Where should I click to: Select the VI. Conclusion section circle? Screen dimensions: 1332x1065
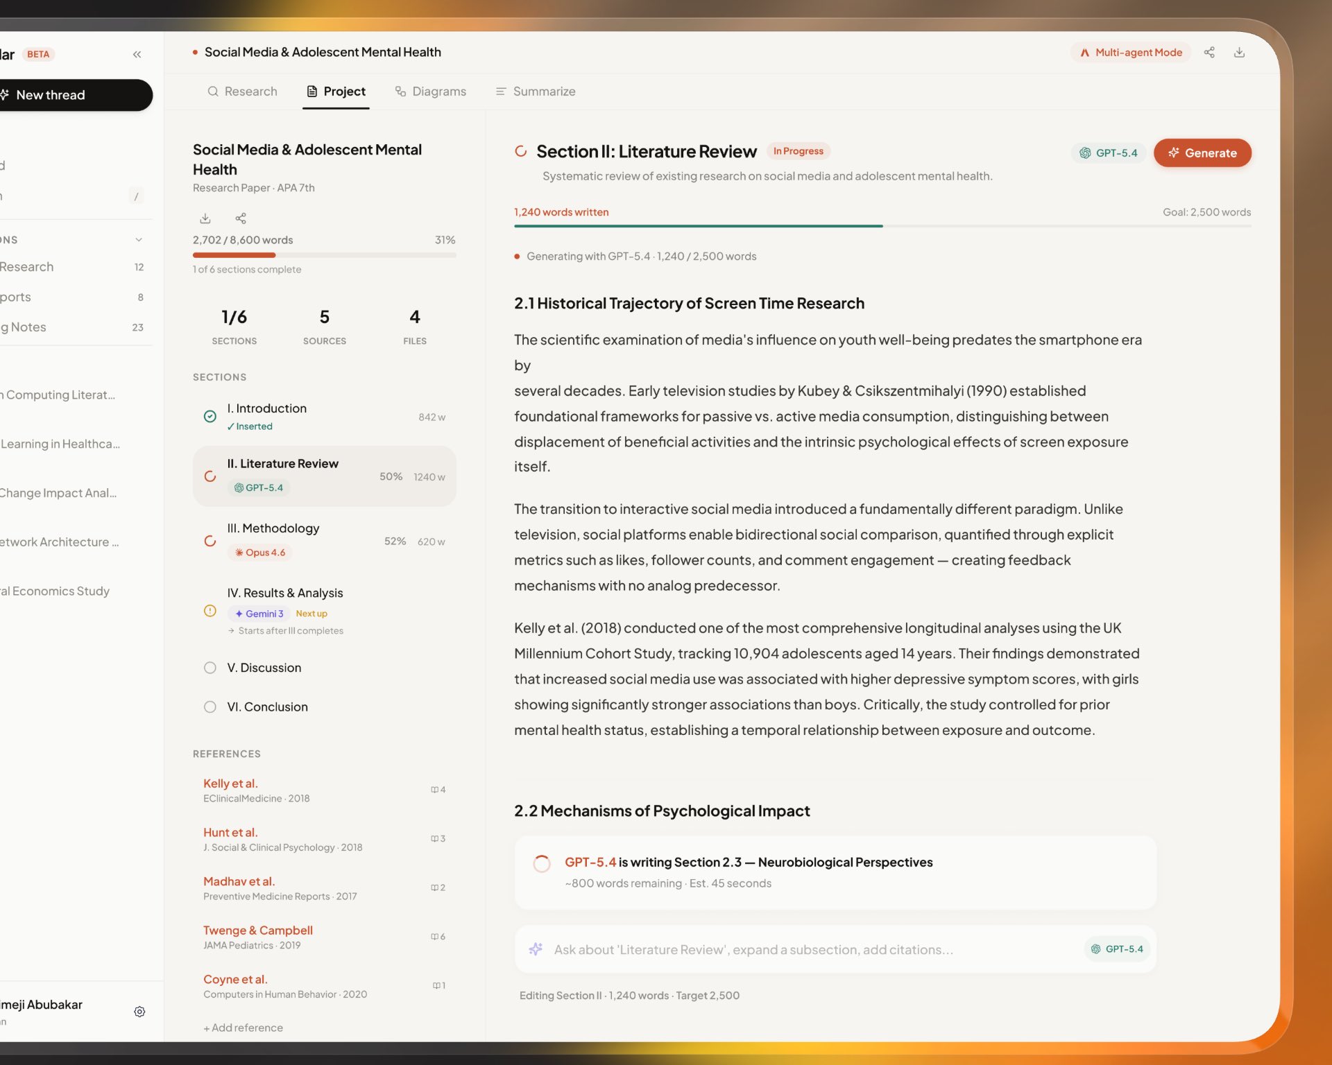(210, 707)
